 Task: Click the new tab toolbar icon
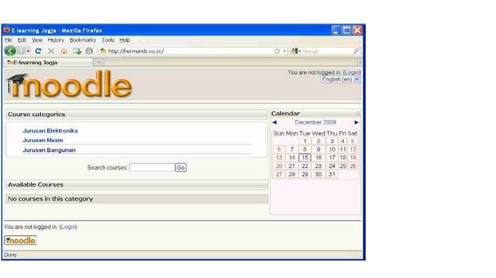77,51
